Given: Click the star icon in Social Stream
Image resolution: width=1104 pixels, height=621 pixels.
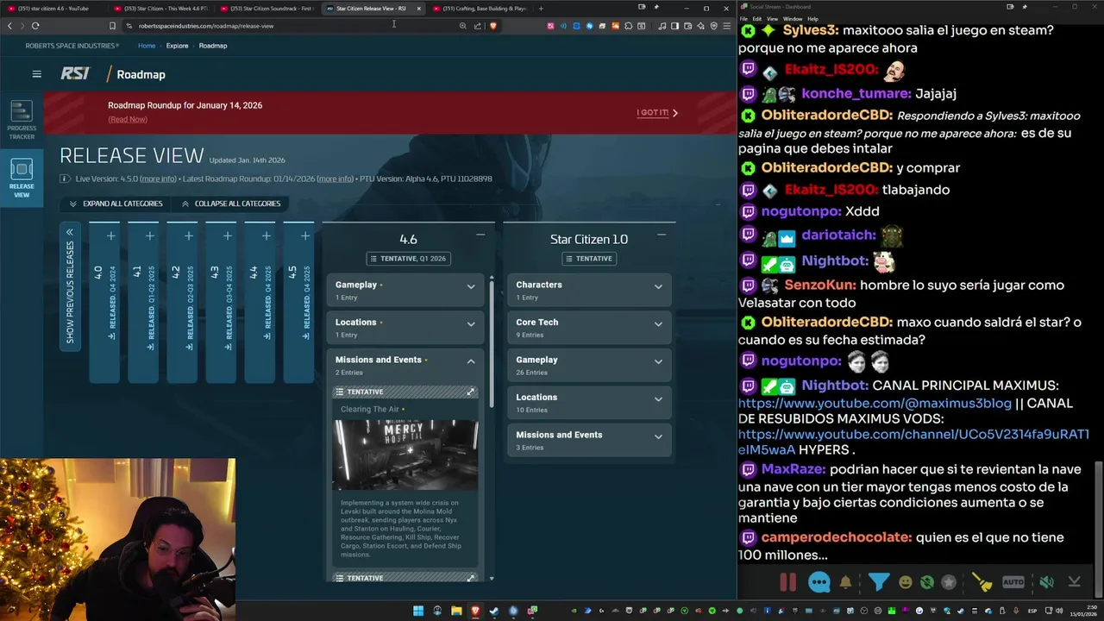Looking at the screenshot, I should tap(949, 582).
